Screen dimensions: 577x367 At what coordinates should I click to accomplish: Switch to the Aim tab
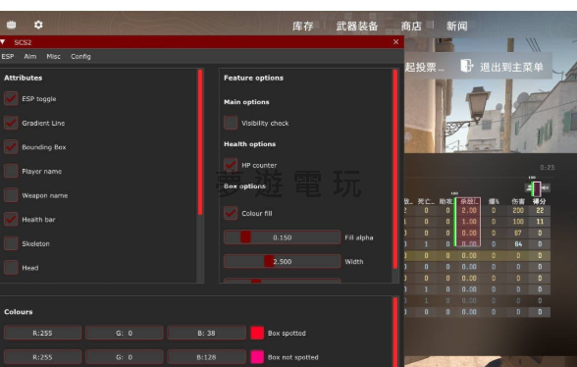[x=29, y=56]
